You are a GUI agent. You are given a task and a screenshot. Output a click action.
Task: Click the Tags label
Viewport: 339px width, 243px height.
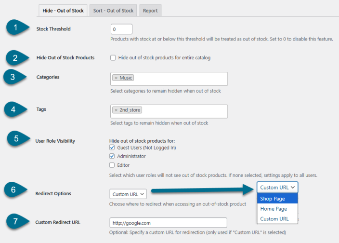coord(41,109)
